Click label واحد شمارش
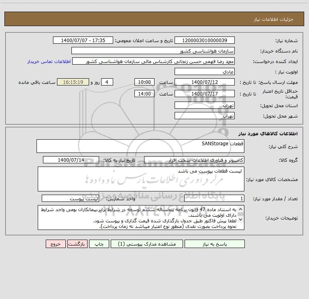 (x=121, y=199)
